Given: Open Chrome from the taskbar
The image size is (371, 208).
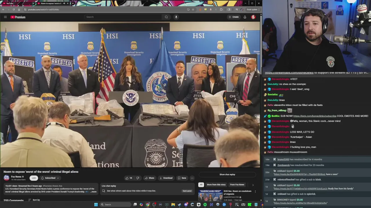Looking at the screenshot, I should point(148,205).
